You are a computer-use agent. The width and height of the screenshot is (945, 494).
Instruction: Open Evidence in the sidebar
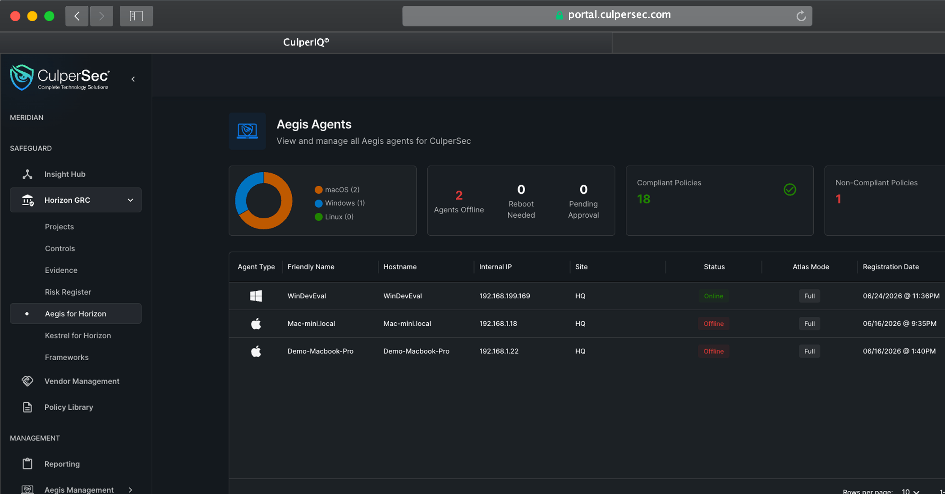pyautogui.click(x=61, y=270)
